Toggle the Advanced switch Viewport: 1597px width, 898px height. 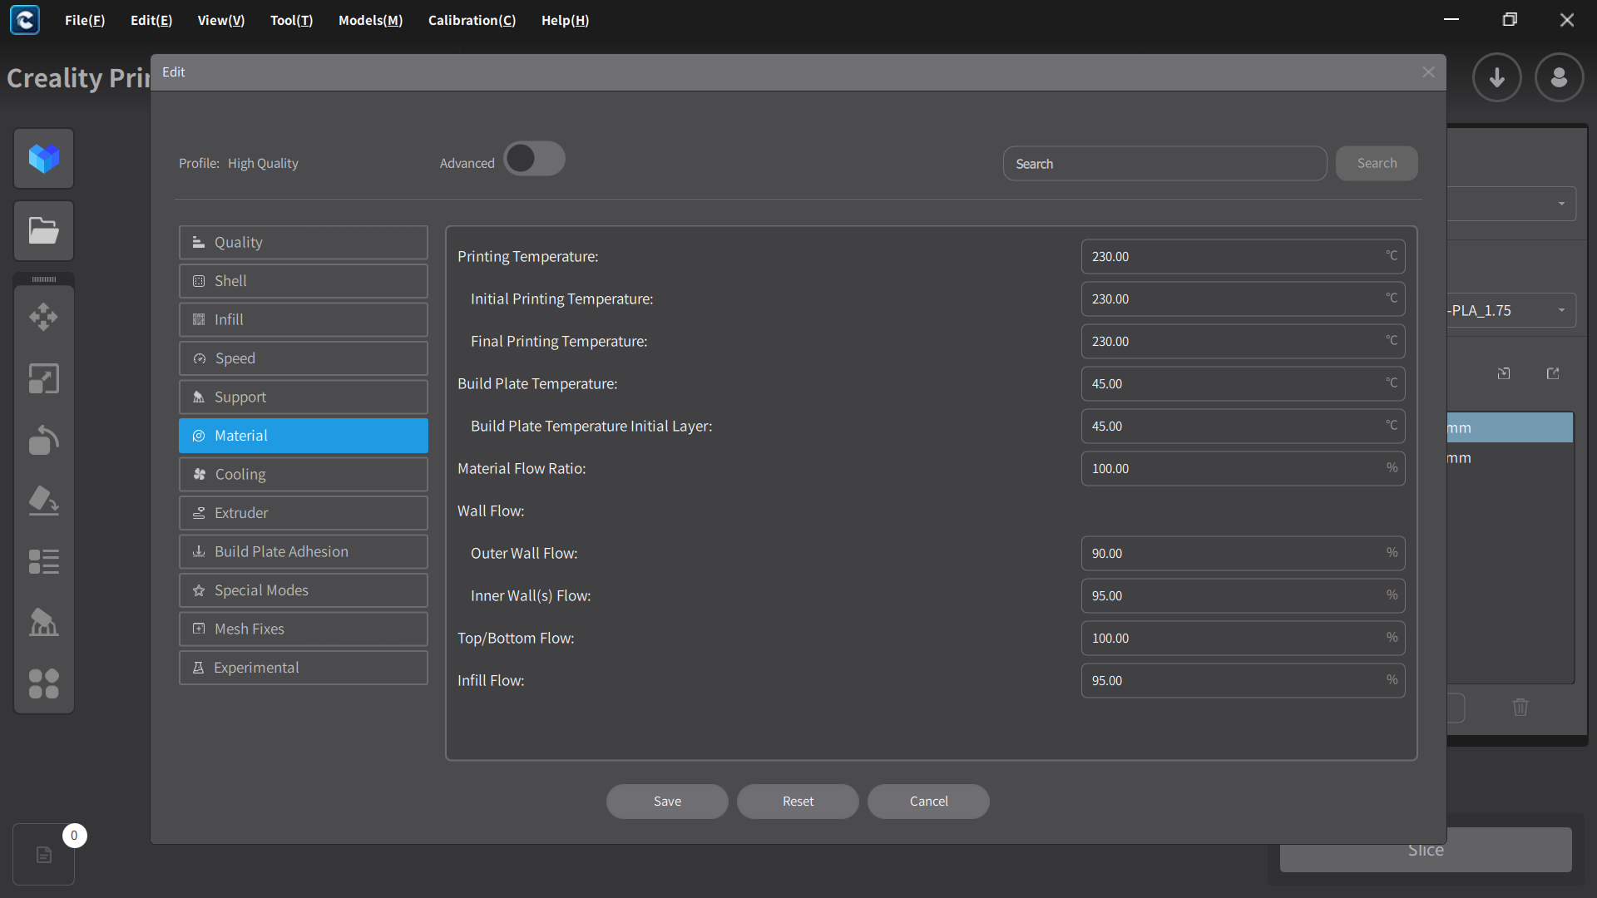coord(534,159)
